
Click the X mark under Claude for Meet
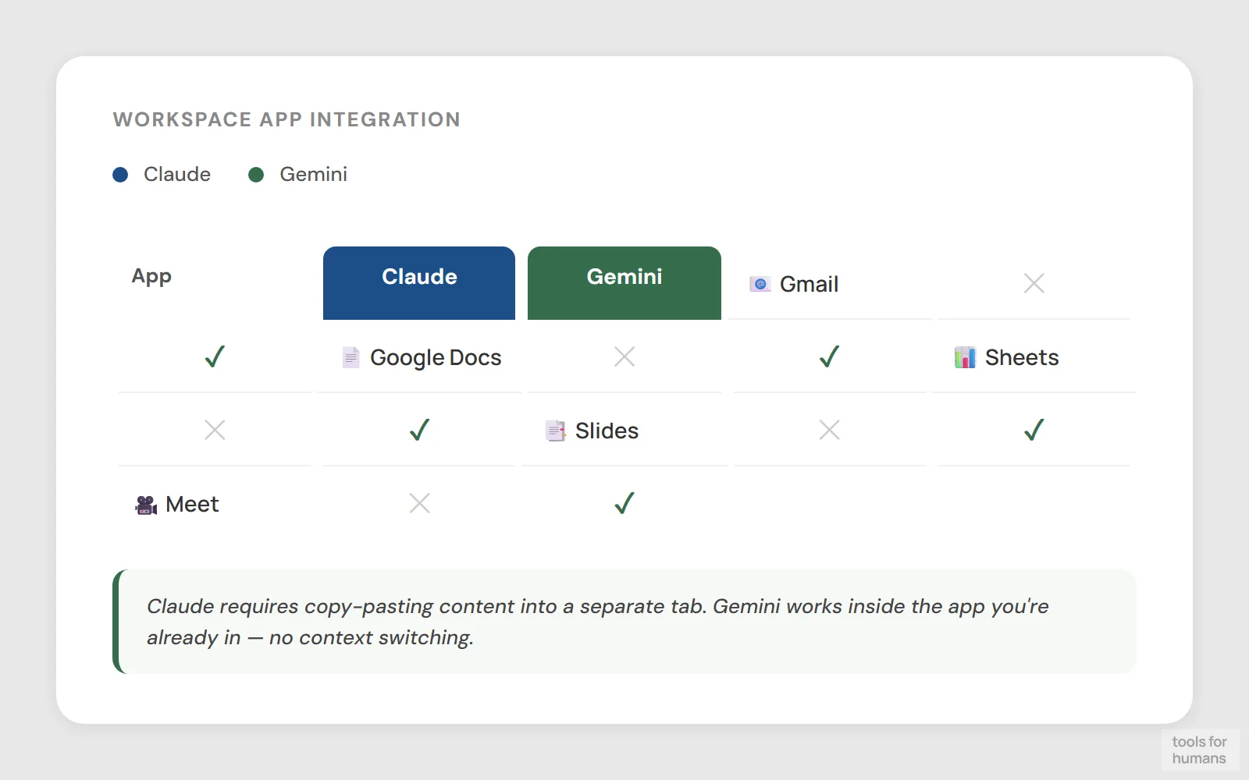419,504
